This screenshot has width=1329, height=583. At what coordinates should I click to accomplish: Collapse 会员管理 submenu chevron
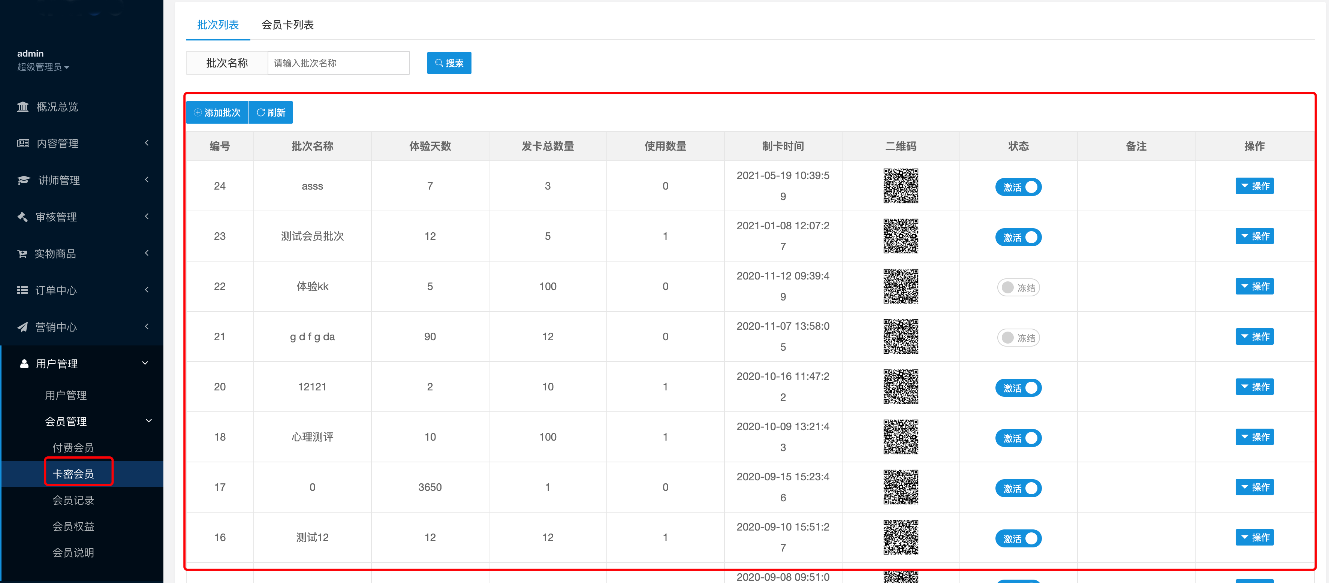(148, 421)
